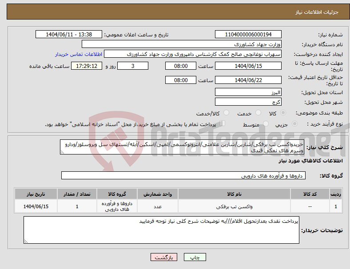This screenshot has height=269, width=350.
Task: Click the تعداد / مقدار column header
Action: (x=77, y=194)
